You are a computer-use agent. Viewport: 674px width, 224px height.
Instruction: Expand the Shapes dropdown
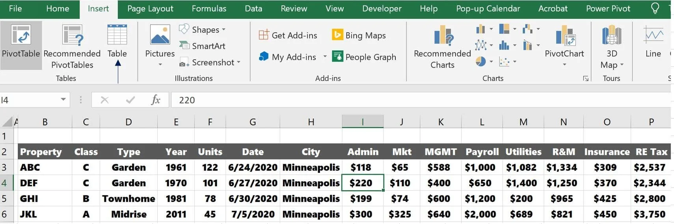[x=223, y=29]
